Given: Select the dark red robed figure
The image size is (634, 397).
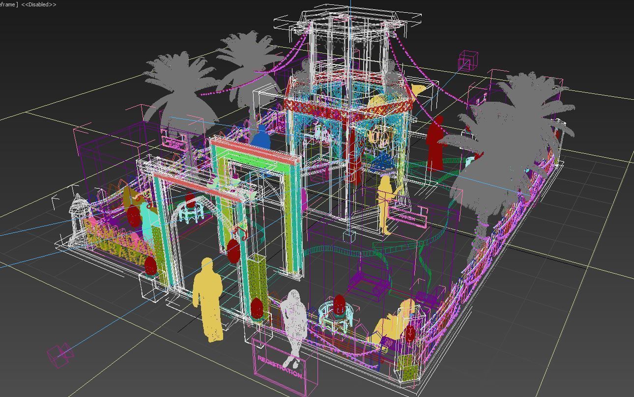Looking at the screenshot, I should [x=435, y=144].
